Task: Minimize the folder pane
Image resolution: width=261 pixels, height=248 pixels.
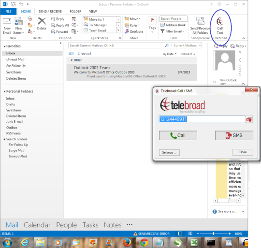Action: pos(60,43)
